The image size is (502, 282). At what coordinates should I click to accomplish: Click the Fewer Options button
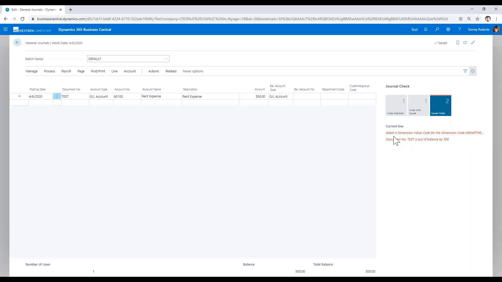coord(193,71)
